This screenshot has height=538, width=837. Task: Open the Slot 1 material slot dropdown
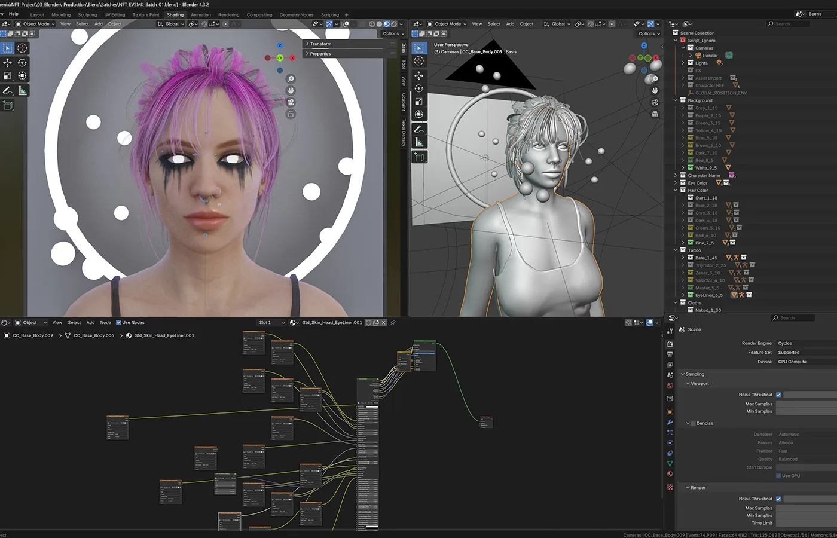coord(272,323)
